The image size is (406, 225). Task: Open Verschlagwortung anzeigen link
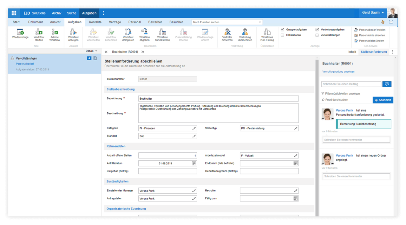[x=338, y=72]
